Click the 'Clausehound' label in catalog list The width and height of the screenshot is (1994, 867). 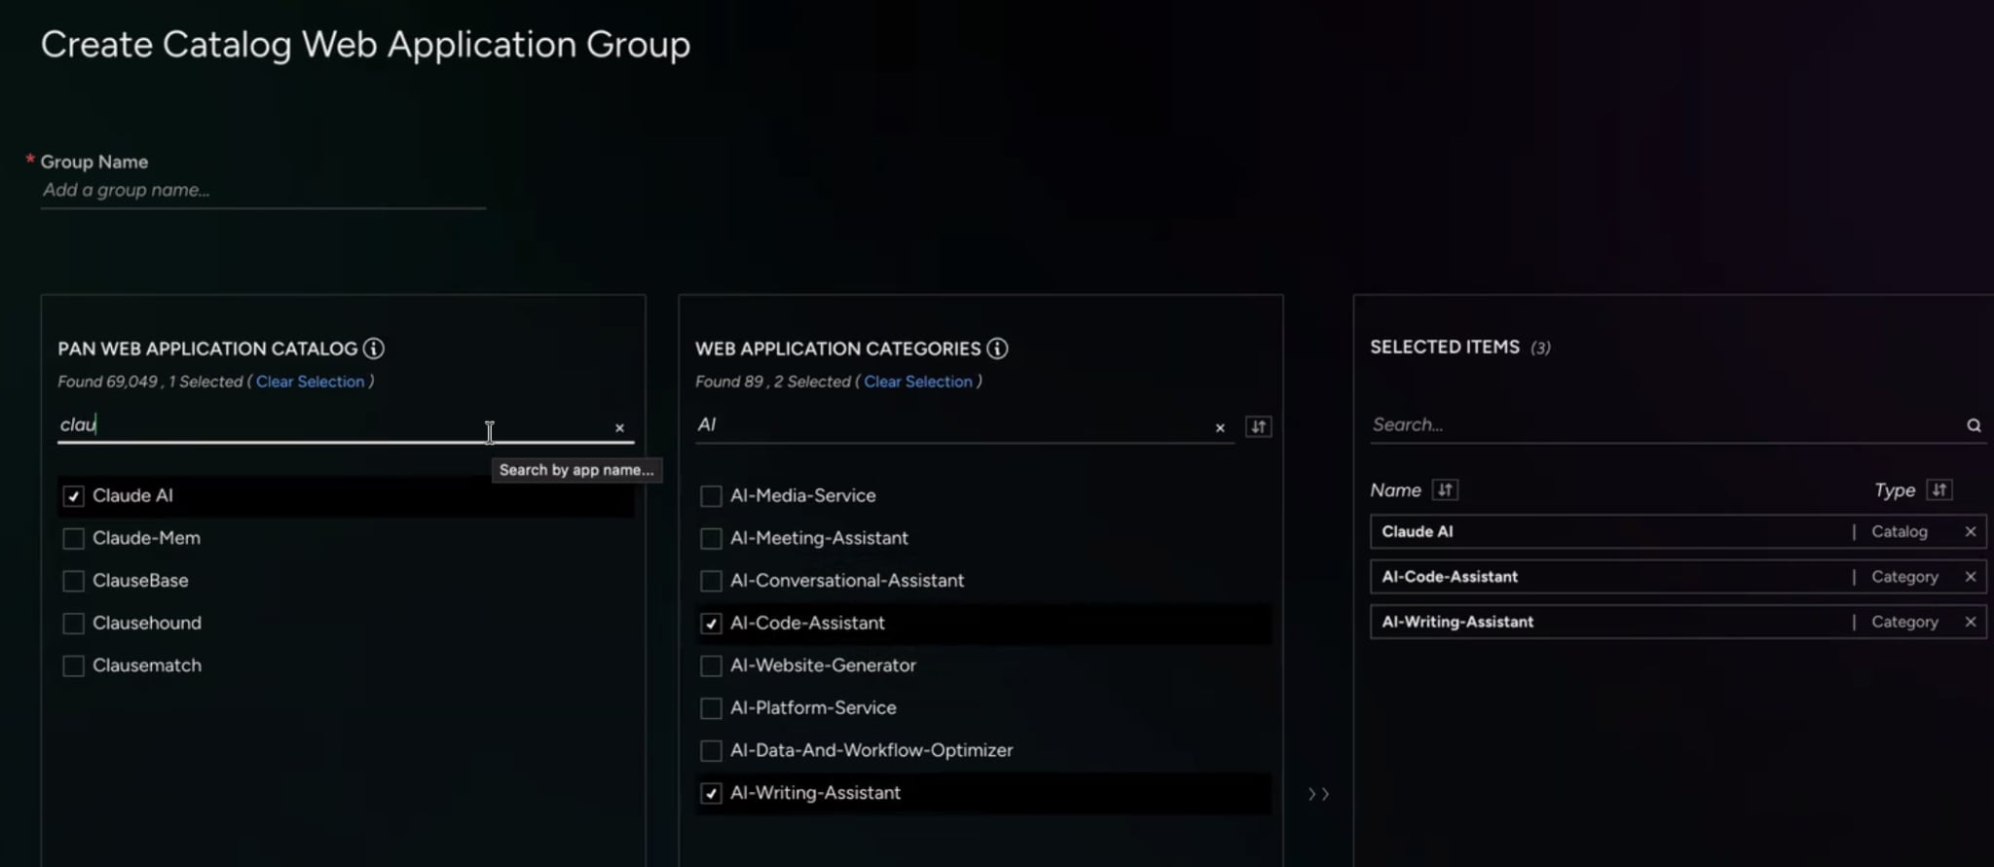(147, 623)
